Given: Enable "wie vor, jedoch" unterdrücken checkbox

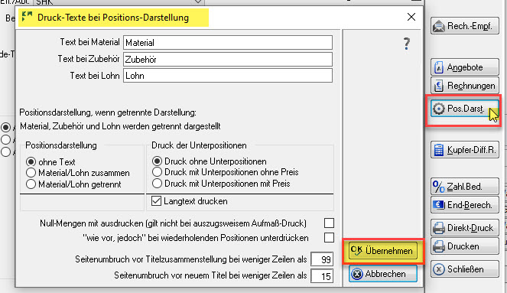Looking at the screenshot, I should point(329,238).
